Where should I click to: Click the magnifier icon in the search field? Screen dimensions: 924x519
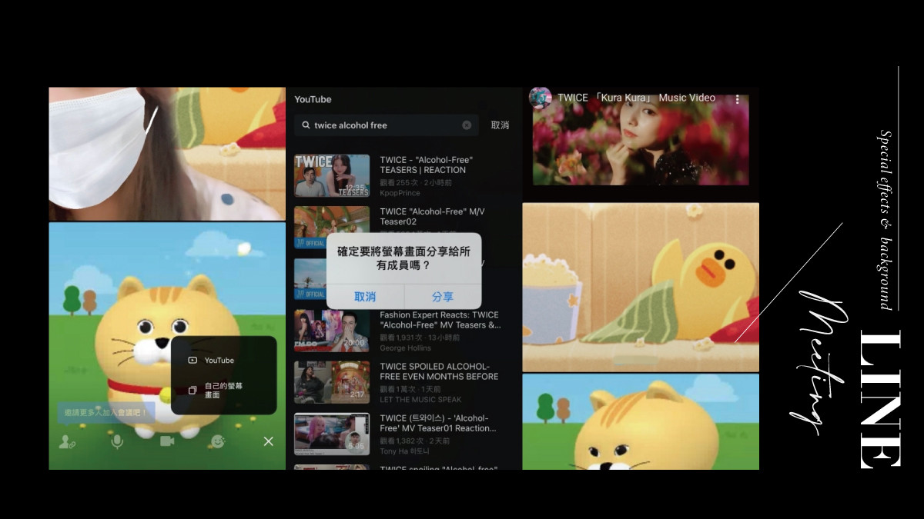306,125
